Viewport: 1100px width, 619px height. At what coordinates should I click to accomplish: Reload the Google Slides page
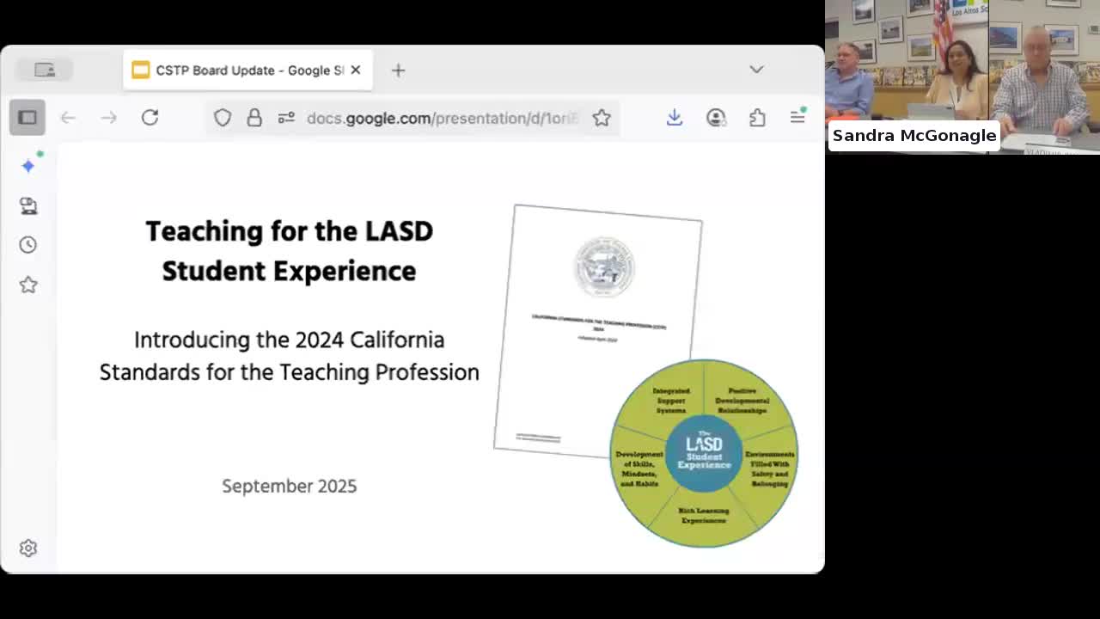(x=150, y=117)
